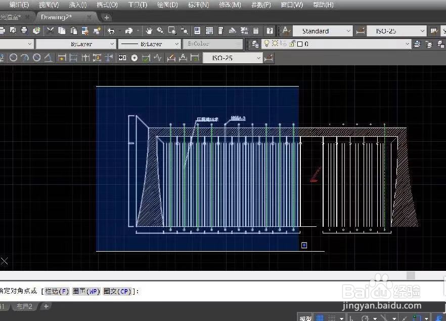The height and width of the screenshot is (321, 446).
Task: Click the Jogged Linear icon
Action: [x=158, y=58]
